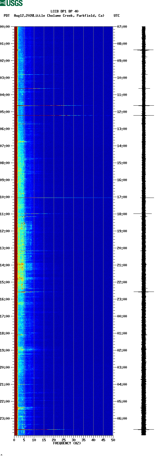This screenshot has width=156, height=458.
Task: Click the '22:00' PDT time label
Action: pos(5,401)
